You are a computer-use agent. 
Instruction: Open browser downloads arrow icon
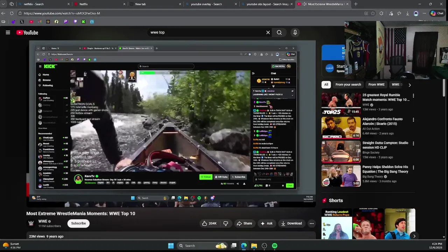[408, 13]
